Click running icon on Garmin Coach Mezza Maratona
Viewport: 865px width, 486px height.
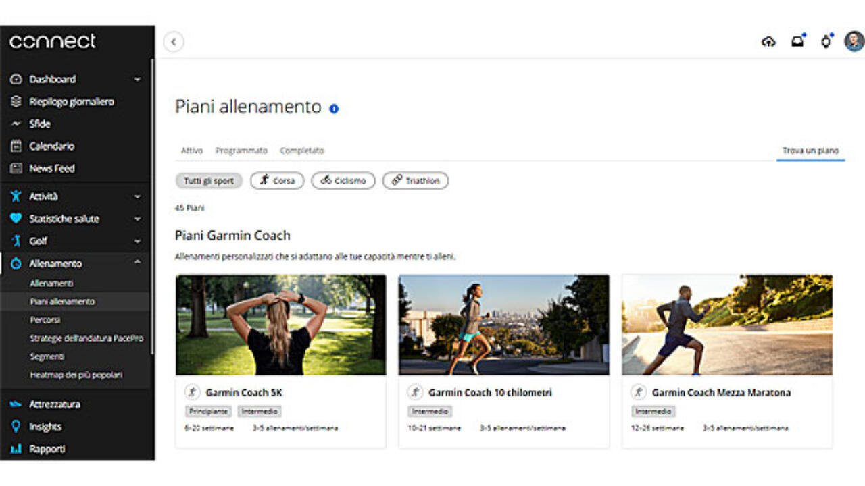click(x=638, y=392)
